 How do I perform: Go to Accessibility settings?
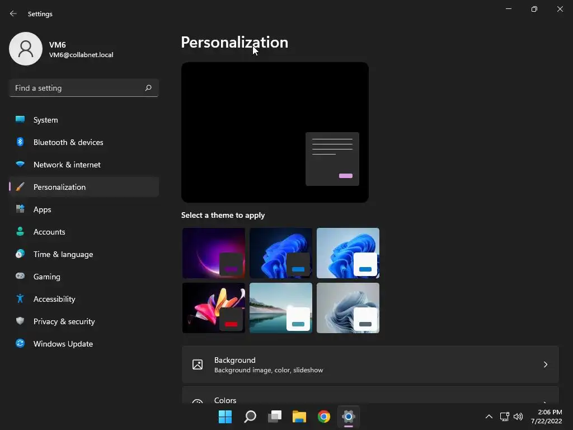pos(84,299)
